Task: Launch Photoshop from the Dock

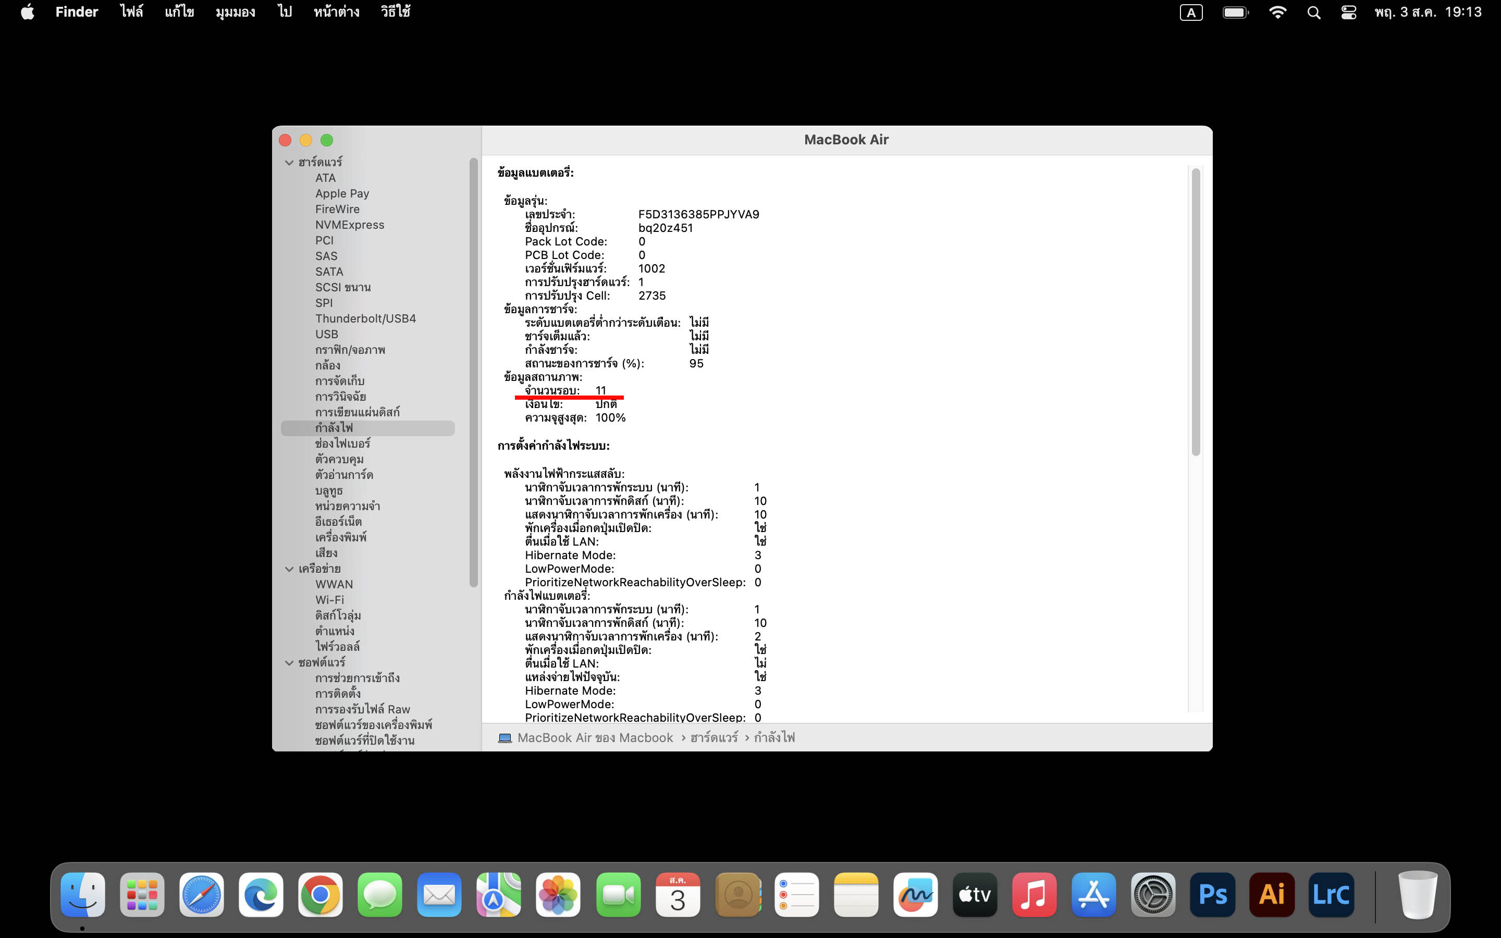Action: [1213, 894]
